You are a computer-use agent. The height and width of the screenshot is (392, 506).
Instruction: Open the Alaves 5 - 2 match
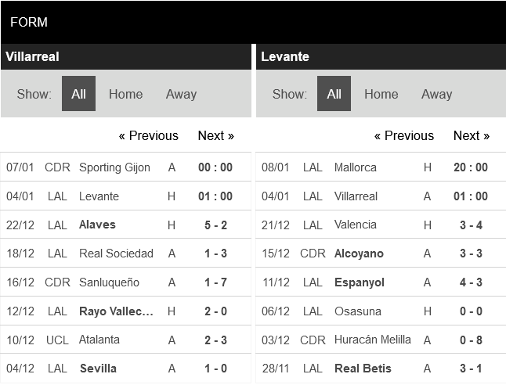point(125,225)
